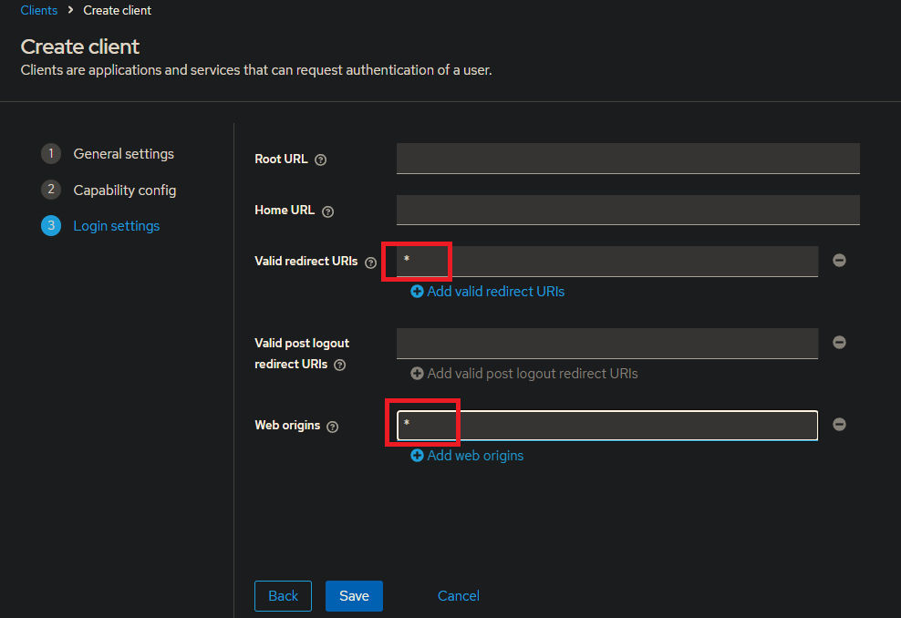Image resolution: width=901 pixels, height=618 pixels.
Task: Open the Home URL help icon
Action: [x=327, y=211]
